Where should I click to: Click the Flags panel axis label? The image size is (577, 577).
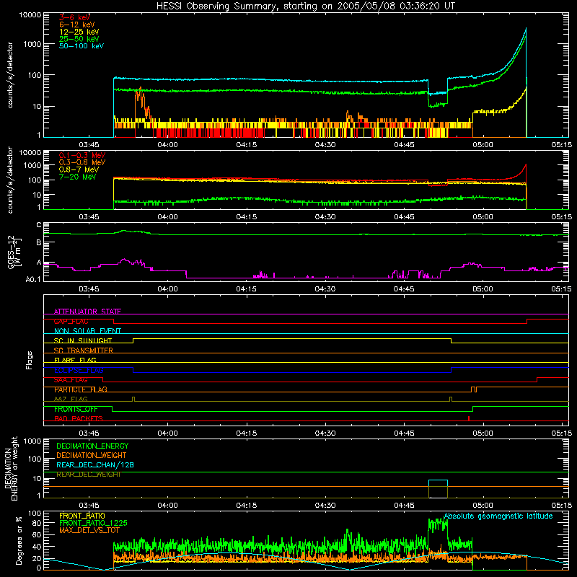(x=29, y=360)
